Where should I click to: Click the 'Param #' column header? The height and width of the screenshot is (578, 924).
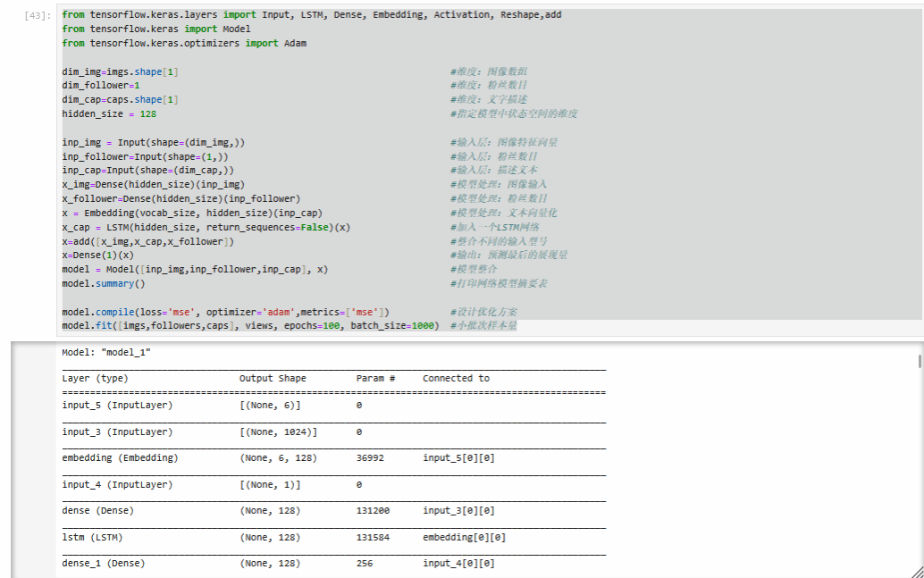coord(375,378)
